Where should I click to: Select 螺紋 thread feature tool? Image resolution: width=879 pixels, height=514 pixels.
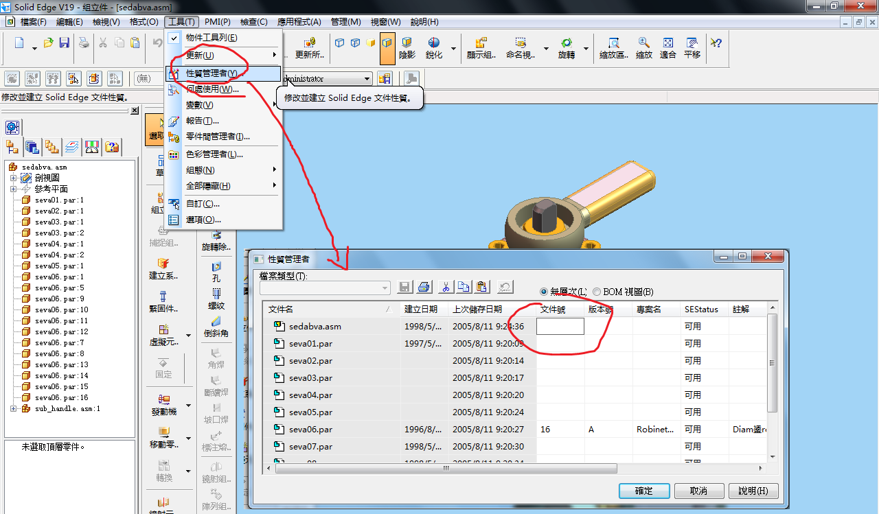point(216,299)
